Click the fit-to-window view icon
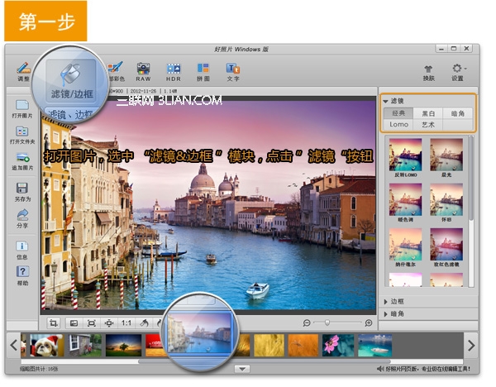 (x=74, y=323)
